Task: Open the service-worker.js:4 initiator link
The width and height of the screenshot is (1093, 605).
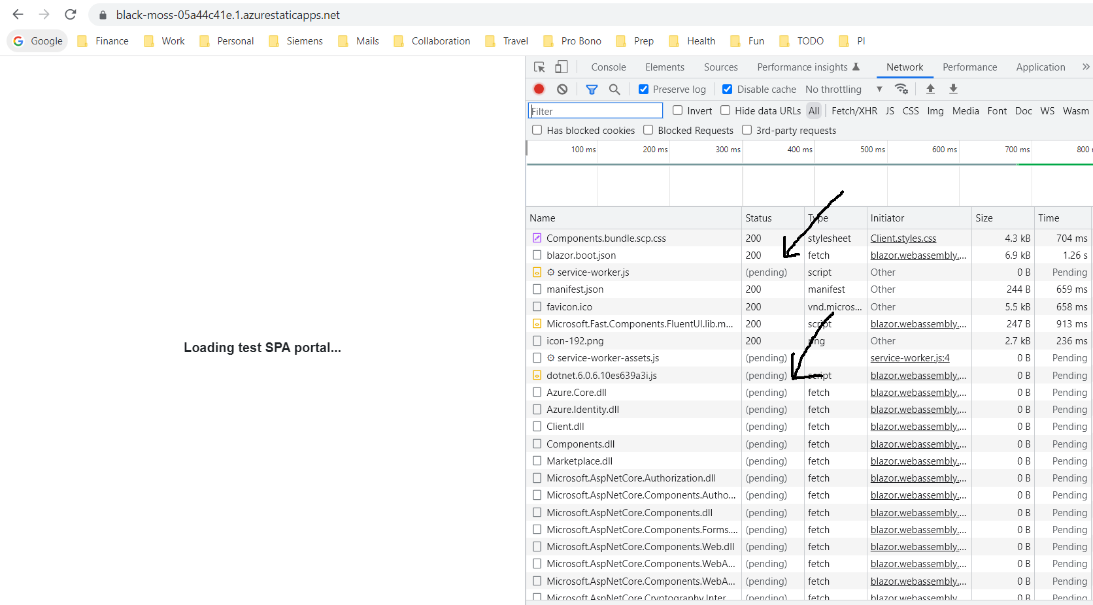Action: pos(909,357)
